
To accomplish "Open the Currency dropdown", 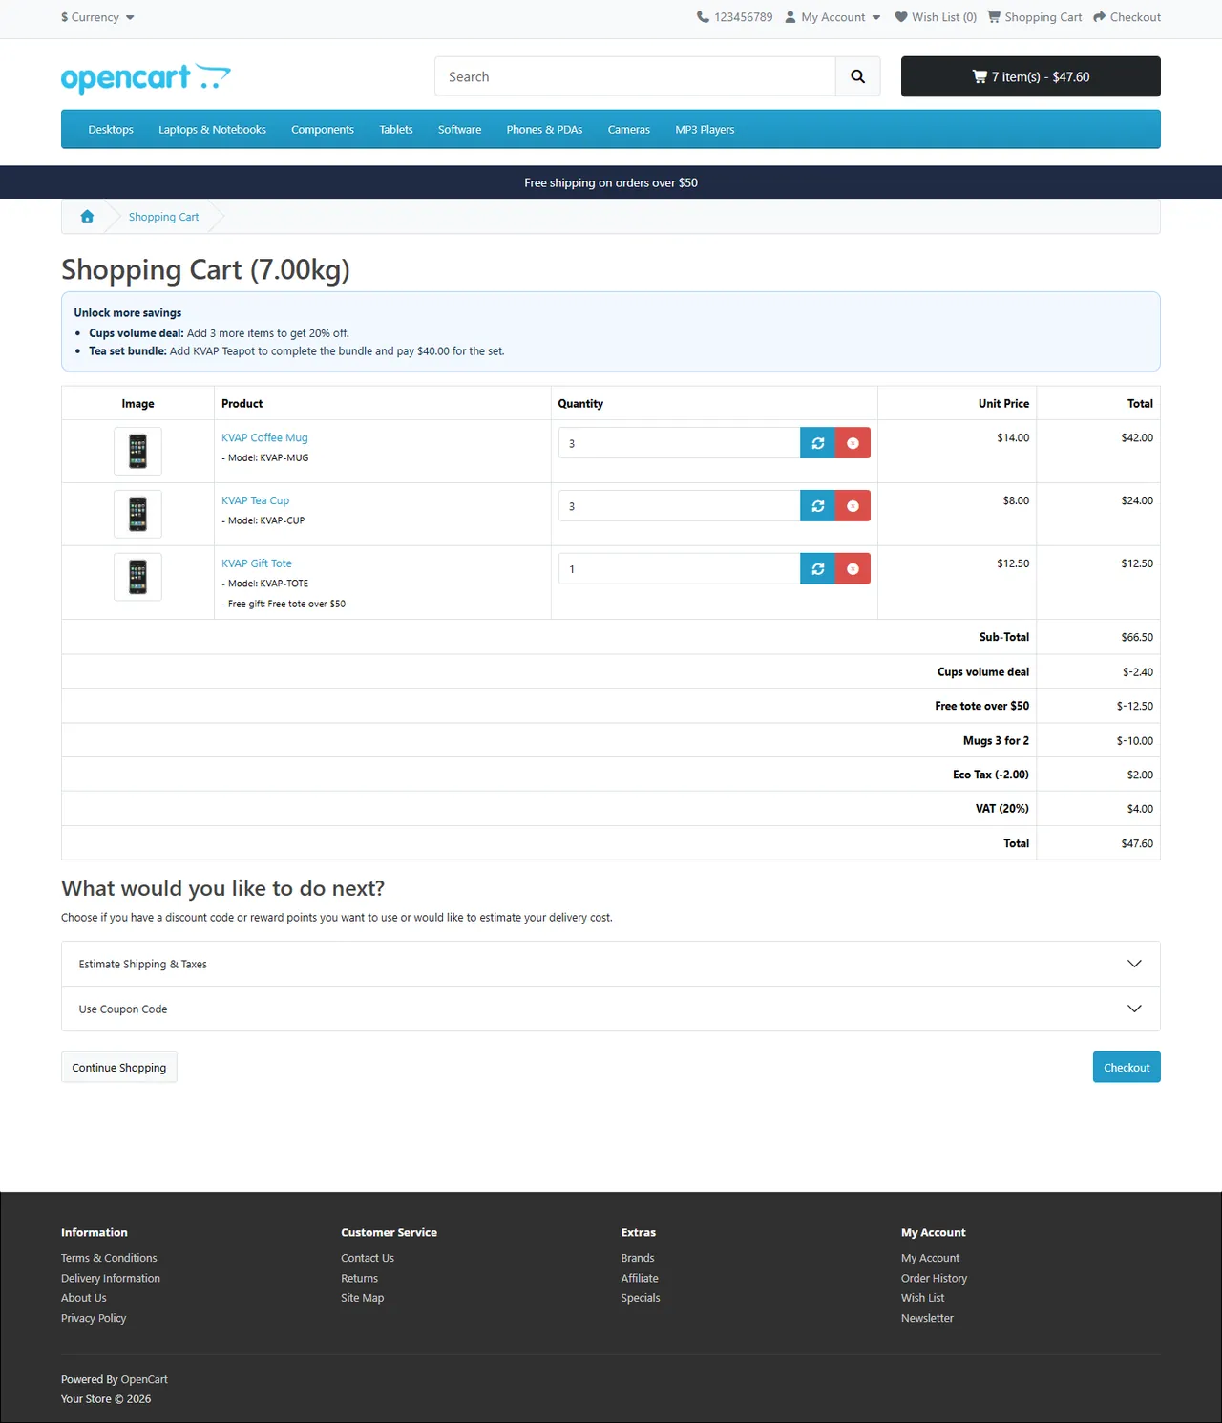I will tap(97, 17).
